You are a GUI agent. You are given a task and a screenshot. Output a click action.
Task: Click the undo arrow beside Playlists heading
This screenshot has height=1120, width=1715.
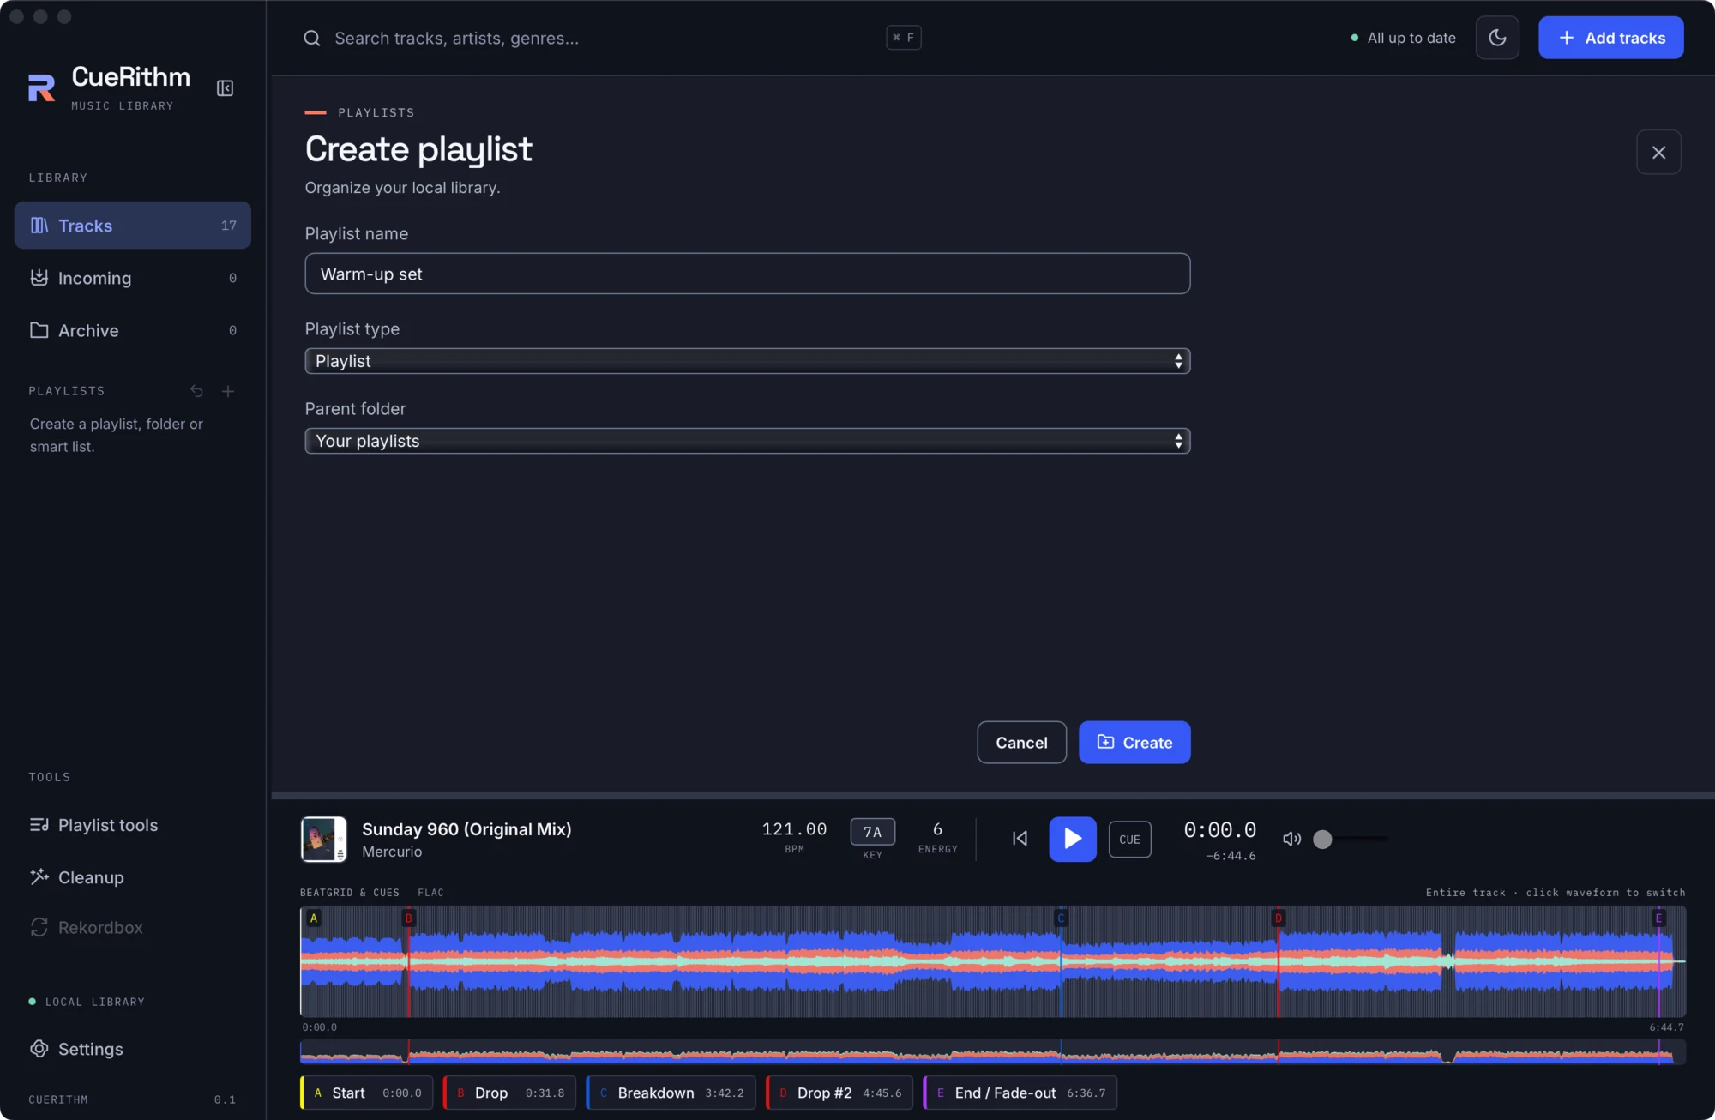coord(196,391)
